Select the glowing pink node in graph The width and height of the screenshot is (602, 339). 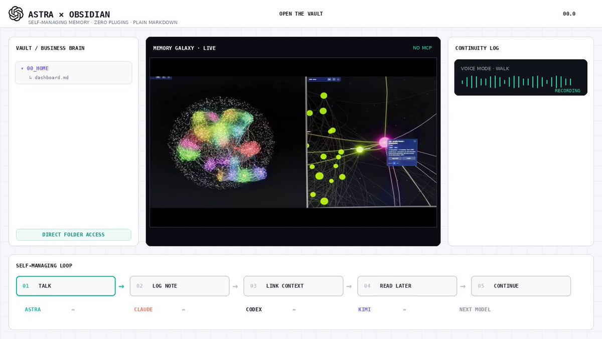pyautogui.click(x=384, y=143)
